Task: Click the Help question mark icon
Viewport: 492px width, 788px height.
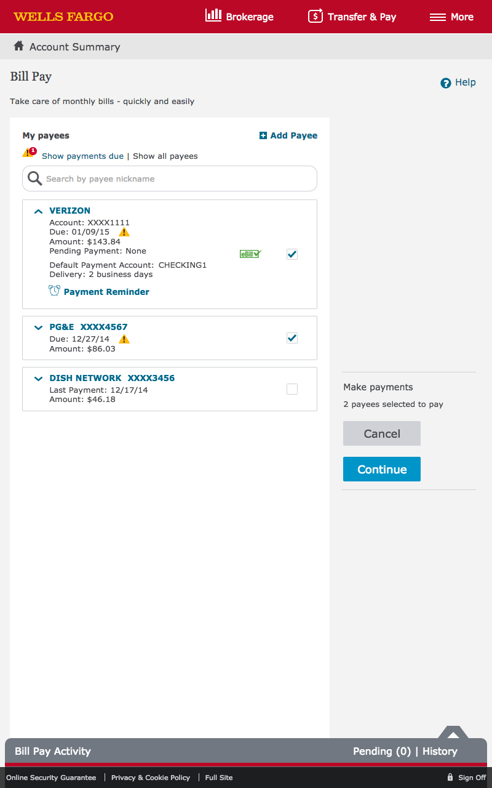Action: pyautogui.click(x=446, y=83)
